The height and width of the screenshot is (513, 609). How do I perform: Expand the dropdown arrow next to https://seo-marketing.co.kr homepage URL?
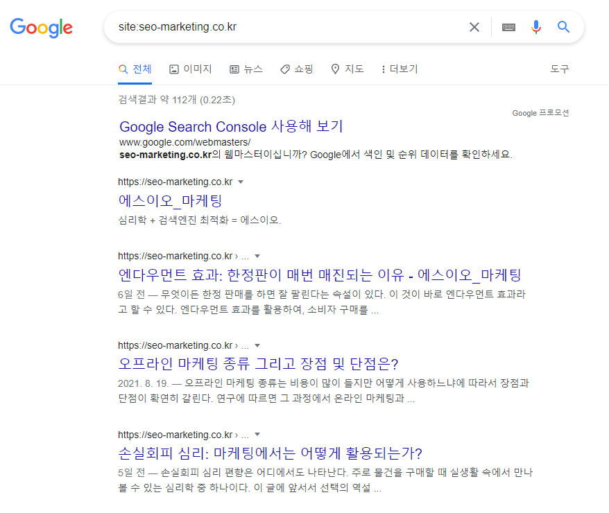click(241, 182)
